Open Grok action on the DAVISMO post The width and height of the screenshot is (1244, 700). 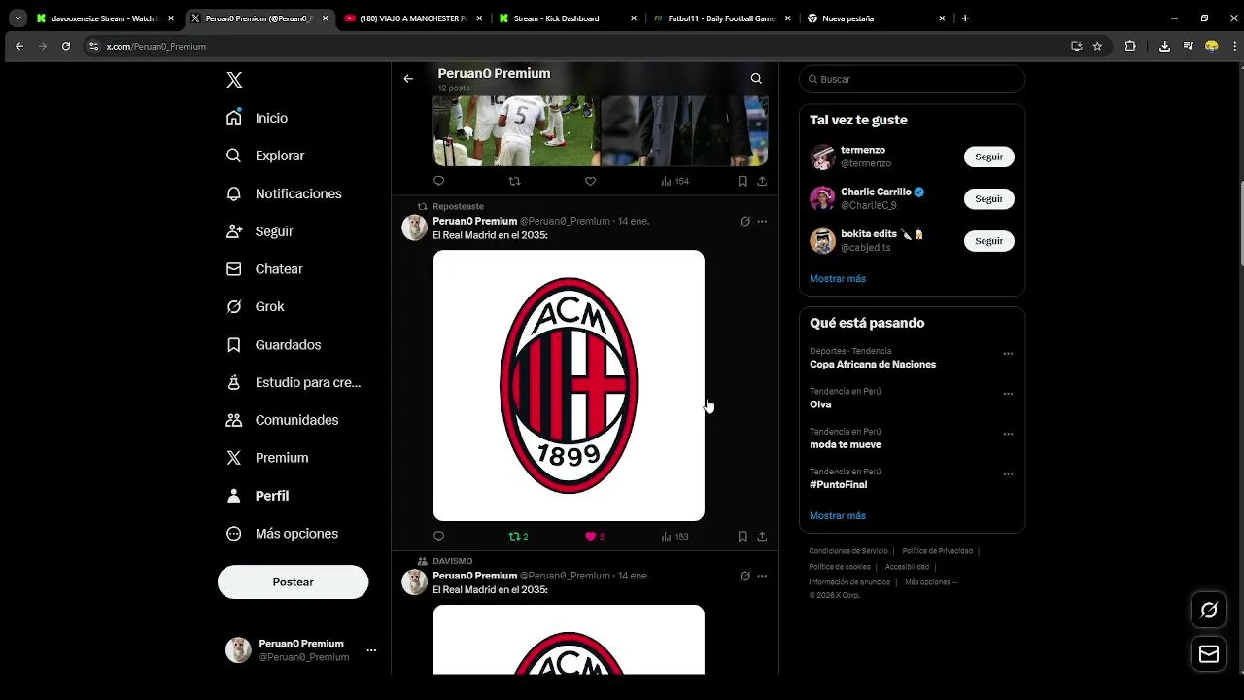[x=744, y=576]
